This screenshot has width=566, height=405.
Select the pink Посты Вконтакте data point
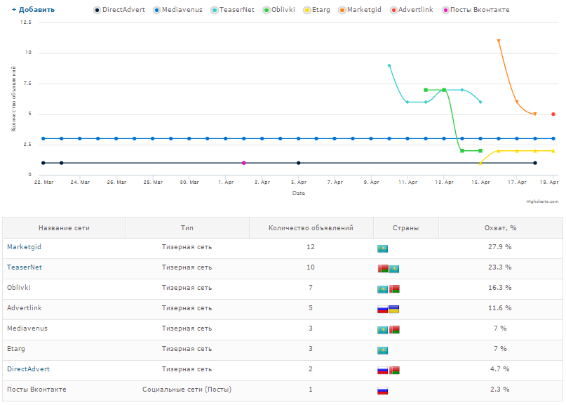(x=243, y=163)
